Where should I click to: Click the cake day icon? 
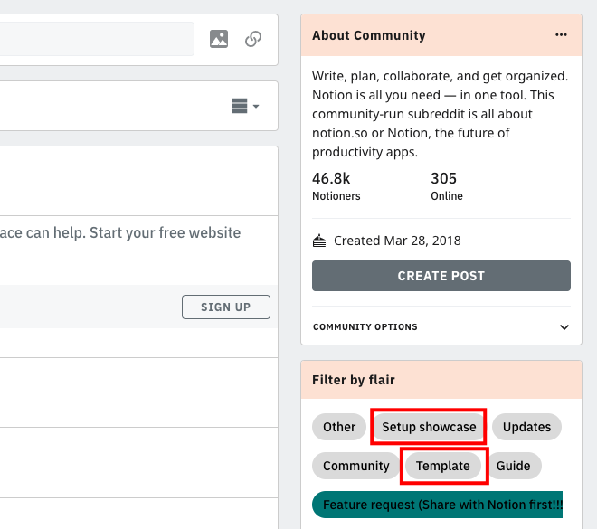pos(319,241)
